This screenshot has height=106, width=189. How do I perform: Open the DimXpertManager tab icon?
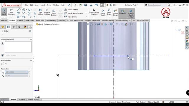pyautogui.click(x=19, y=27)
